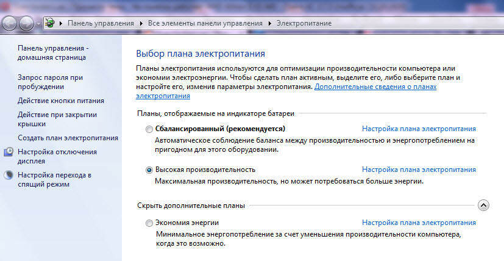The height and width of the screenshot is (261, 504).
Task: Click Создать план электропитания link
Action: (68, 138)
